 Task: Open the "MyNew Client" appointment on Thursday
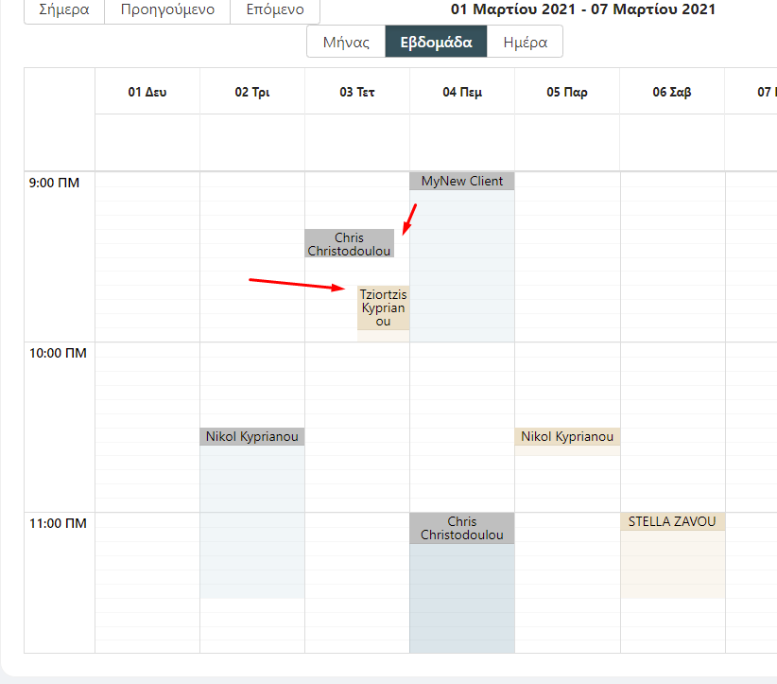461,181
